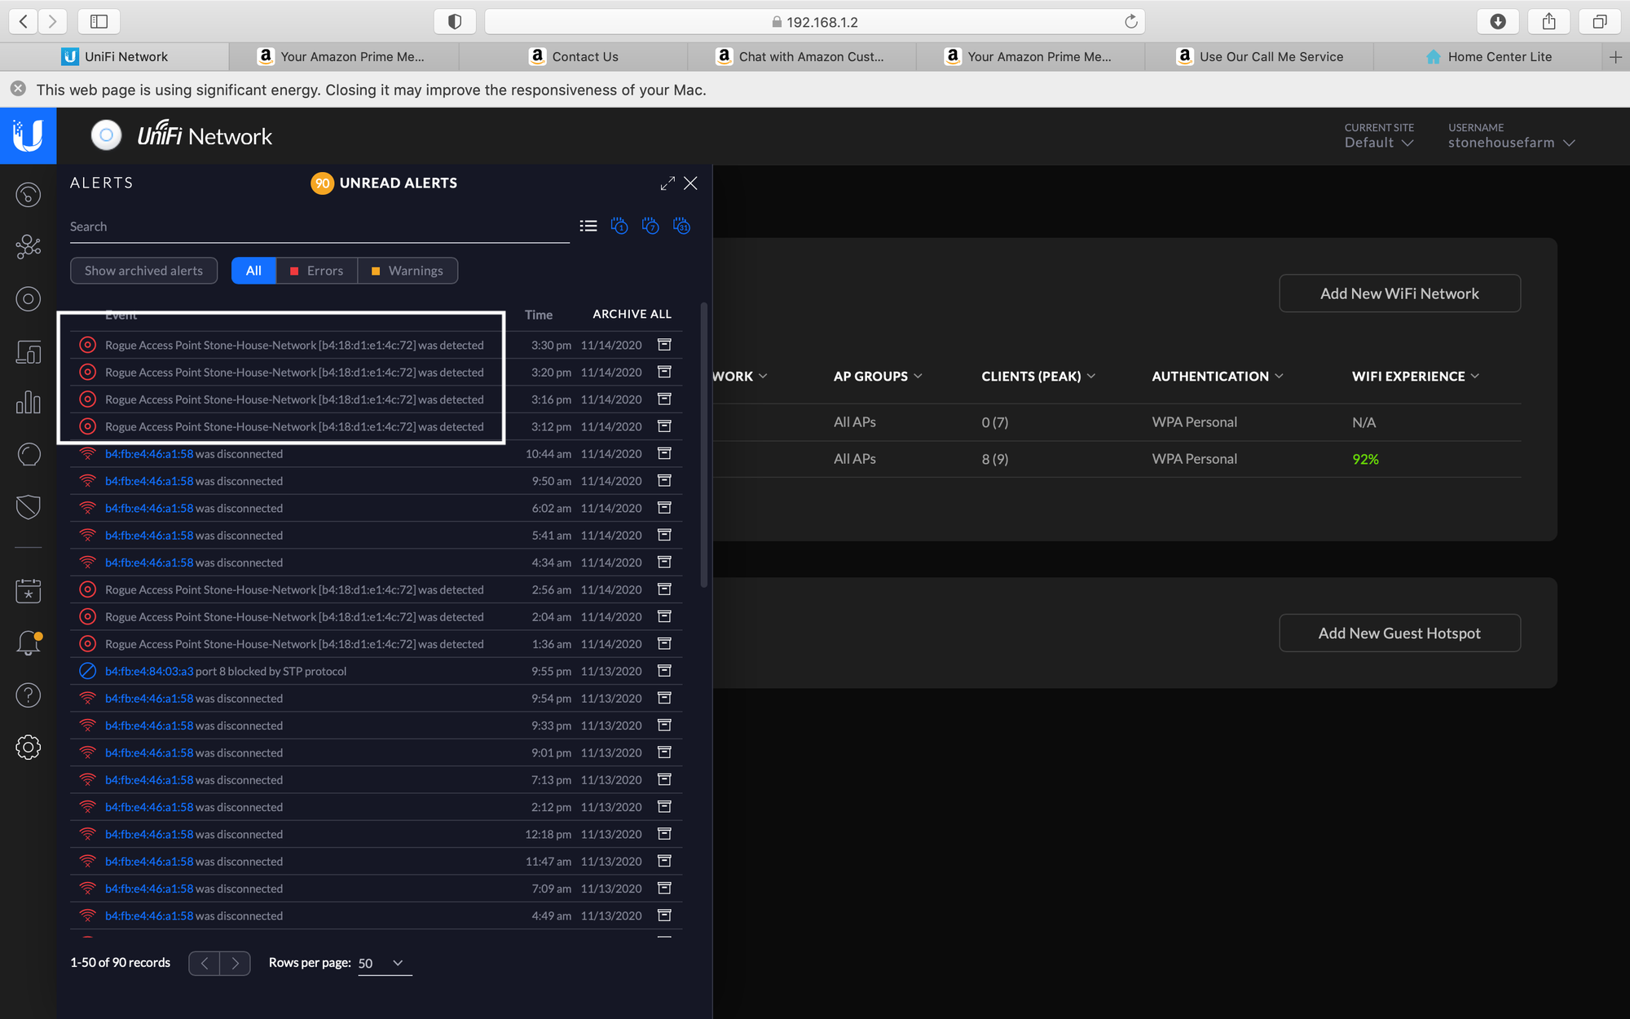Image resolution: width=1630 pixels, height=1019 pixels.
Task: Switch to the Home Center Lite tab
Action: (1488, 56)
